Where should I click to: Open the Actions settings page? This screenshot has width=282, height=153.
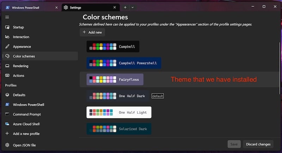tap(40, 75)
